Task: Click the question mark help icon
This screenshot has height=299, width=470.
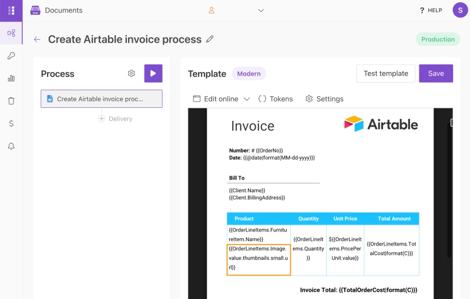Action: click(422, 11)
